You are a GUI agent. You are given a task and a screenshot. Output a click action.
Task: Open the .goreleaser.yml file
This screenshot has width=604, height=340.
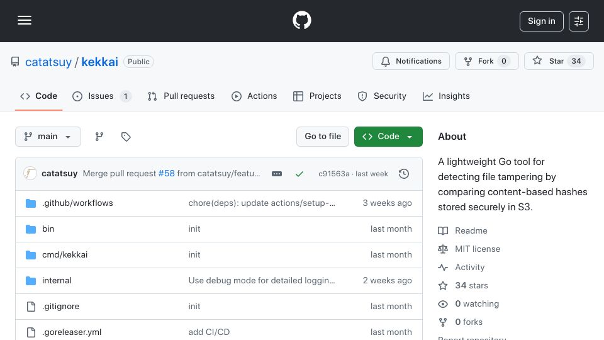click(x=72, y=332)
